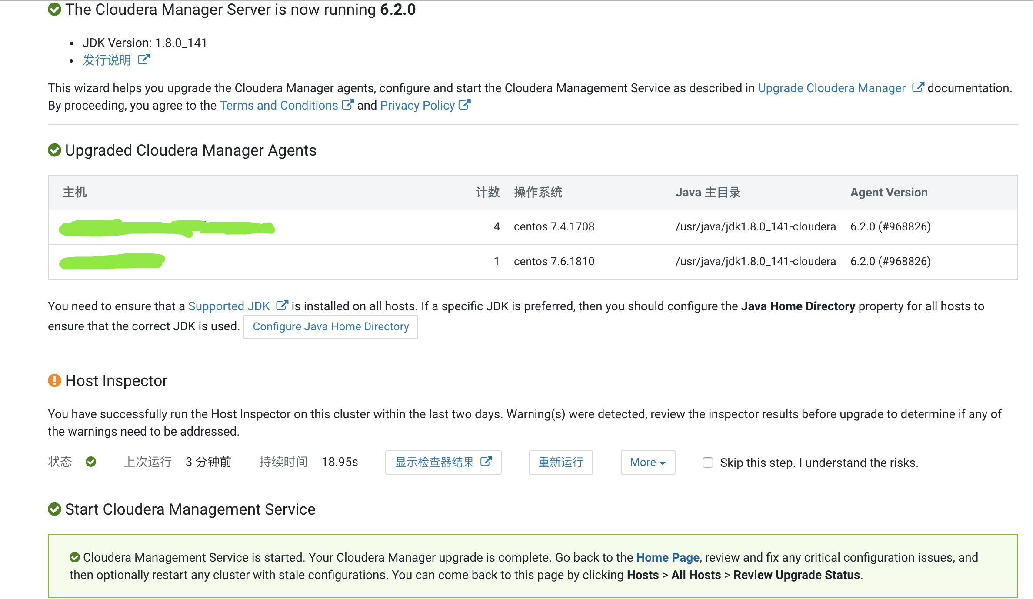
Task: Select the centos 7.6.1810 cell
Action: pos(554,261)
